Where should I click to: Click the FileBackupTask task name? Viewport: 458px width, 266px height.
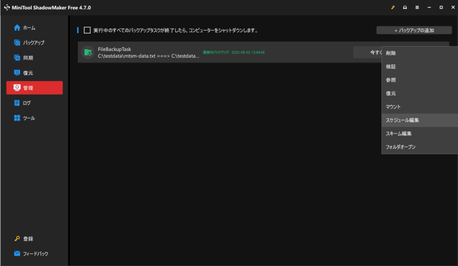(114, 49)
